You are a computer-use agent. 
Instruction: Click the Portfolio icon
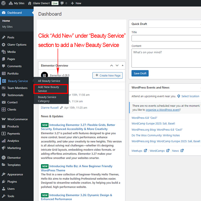click(4, 73)
